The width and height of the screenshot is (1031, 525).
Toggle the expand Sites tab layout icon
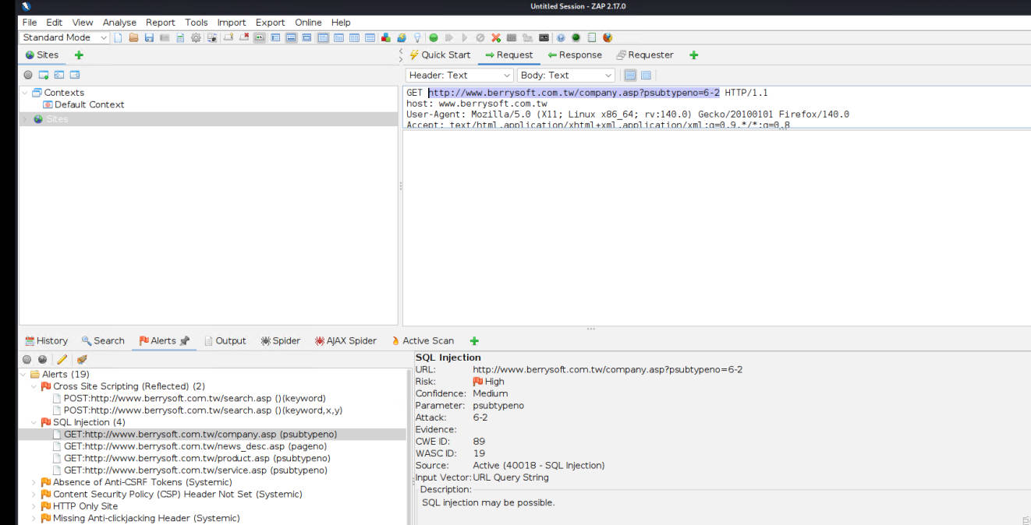tap(275, 37)
